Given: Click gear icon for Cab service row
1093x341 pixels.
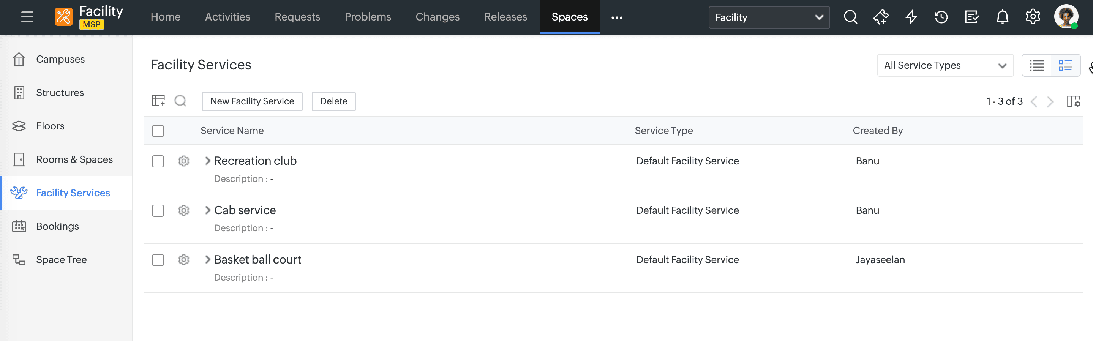Looking at the screenshot, I should (183, 210).
